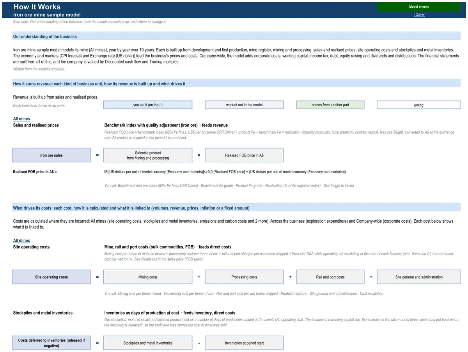Select the bold Site operating costs row heading
This screenshot has width=468, height=352.
tap(31, 247)
